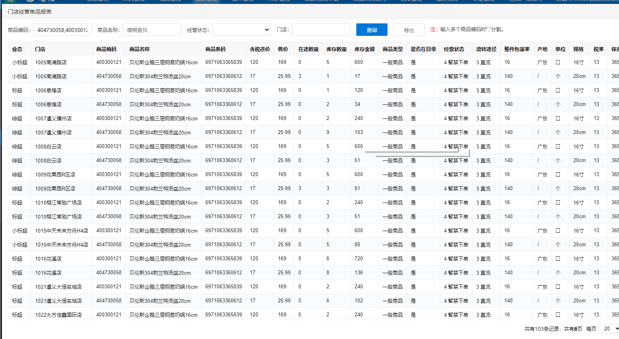Select the 1022大方佳鑫国际店 store cell

click(58, 314)
